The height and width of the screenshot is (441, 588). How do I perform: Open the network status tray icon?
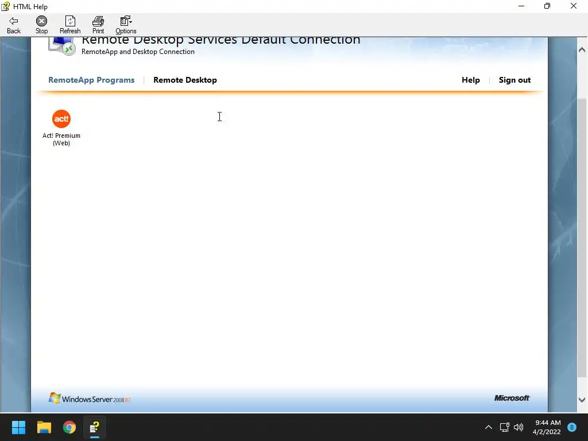tap(504, 427)
